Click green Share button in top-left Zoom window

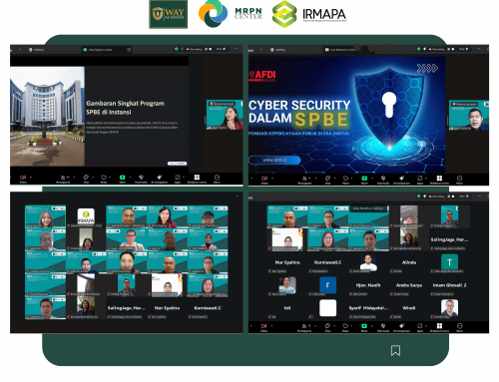[x=122, y=179]
